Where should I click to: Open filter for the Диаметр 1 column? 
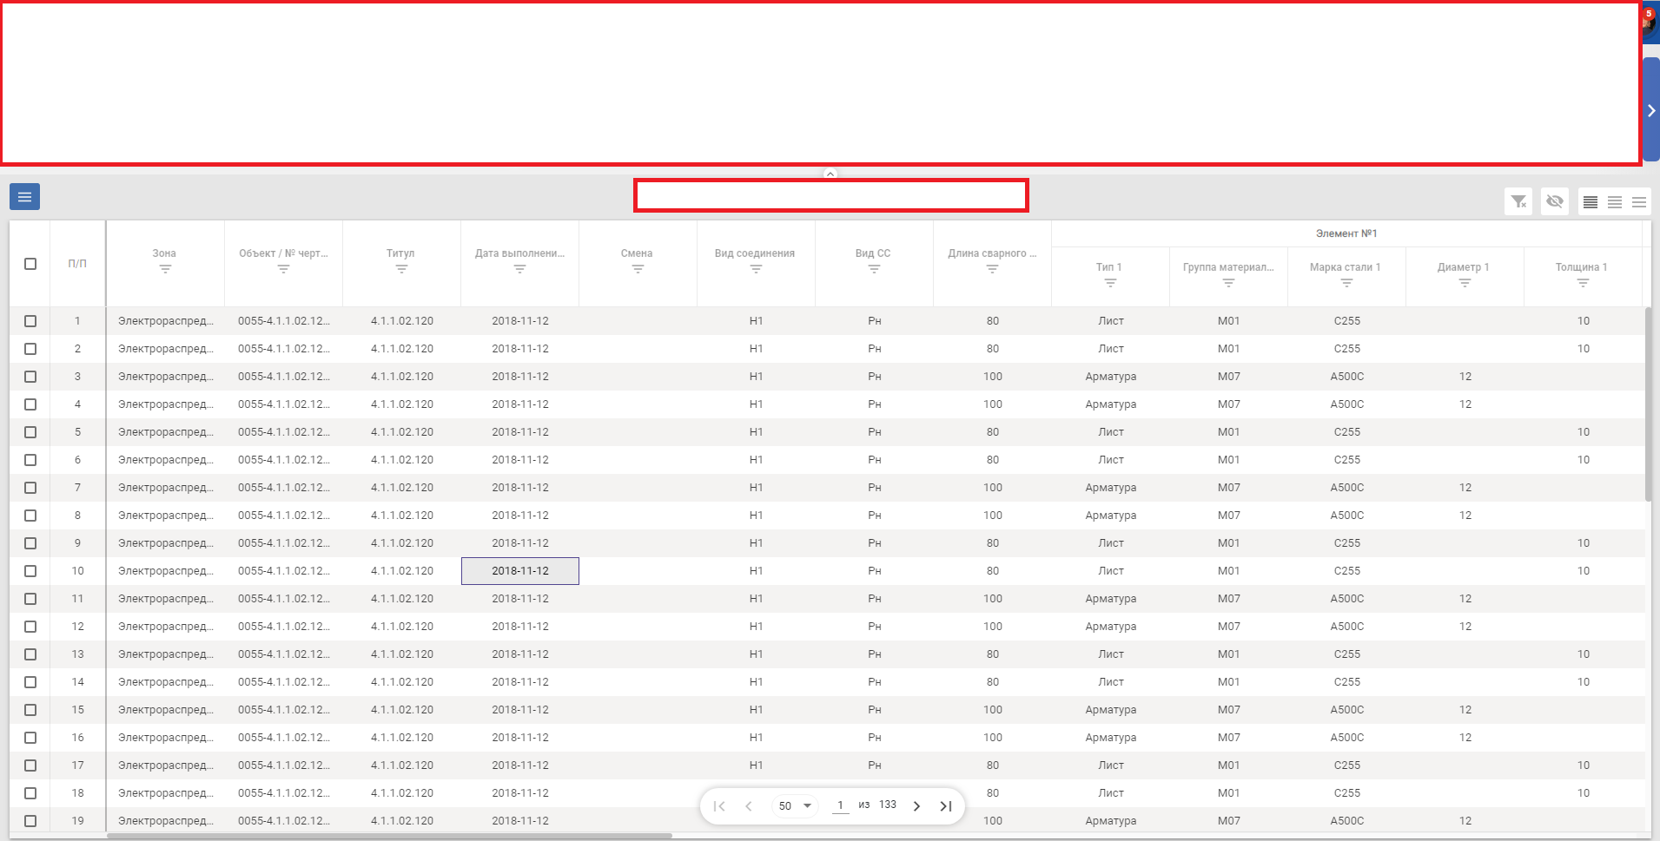point(1465,283)
